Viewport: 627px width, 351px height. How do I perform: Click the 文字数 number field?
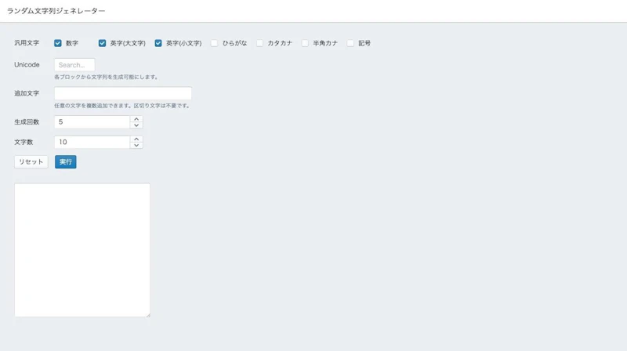92,142
